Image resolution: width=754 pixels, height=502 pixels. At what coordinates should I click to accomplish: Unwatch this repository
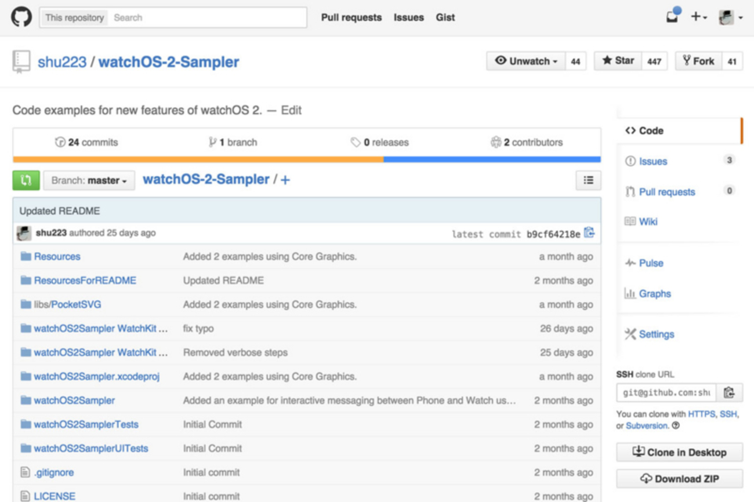[x=526, y=61]
